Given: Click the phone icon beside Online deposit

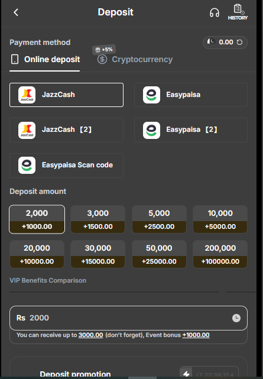Looking at the screenshot, I should tap(15, 59).
